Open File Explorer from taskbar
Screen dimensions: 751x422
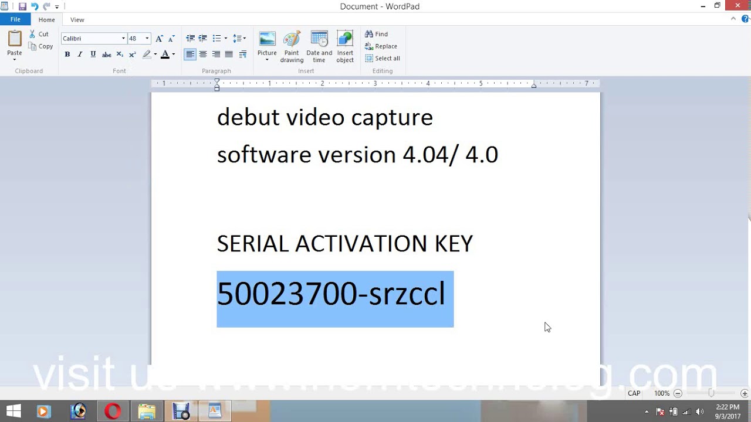147,411
